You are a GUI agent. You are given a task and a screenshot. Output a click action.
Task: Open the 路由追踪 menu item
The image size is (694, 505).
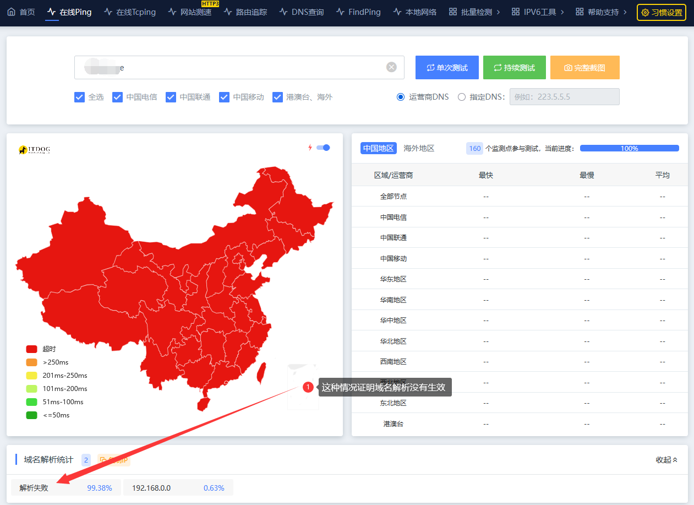click(245, 12)
